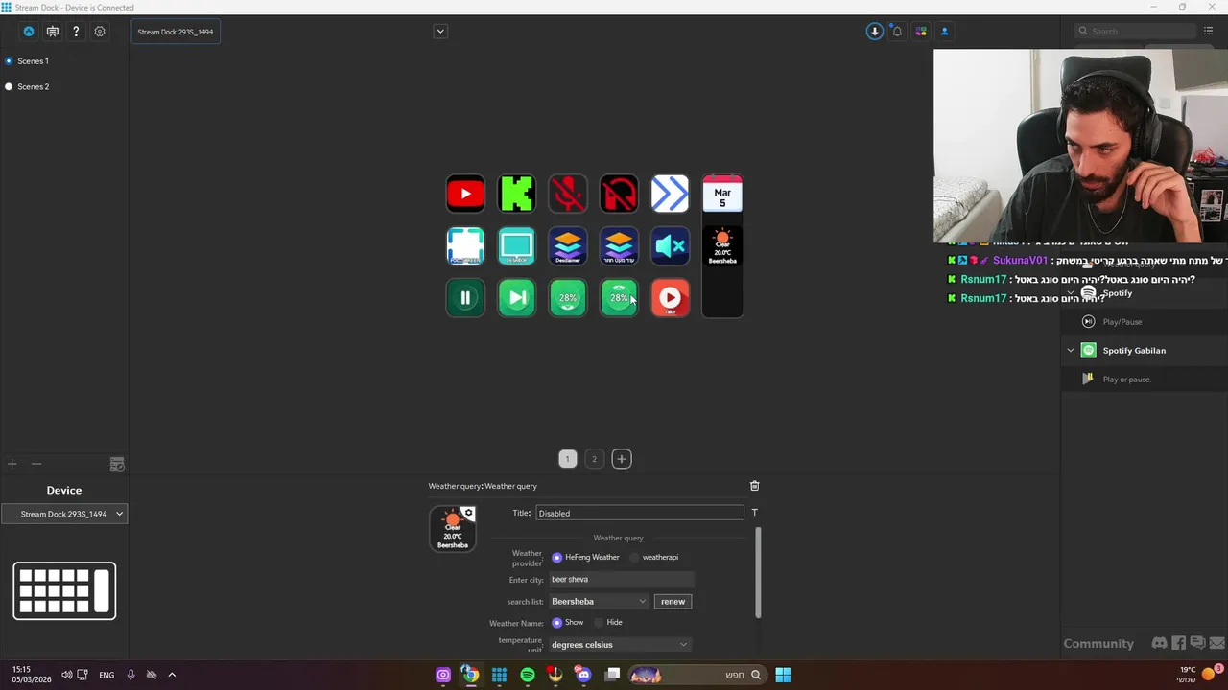This screenshot has height=690, width=1228.
Task: Click the Desclaimer layers key
Action: pos(568,245)
